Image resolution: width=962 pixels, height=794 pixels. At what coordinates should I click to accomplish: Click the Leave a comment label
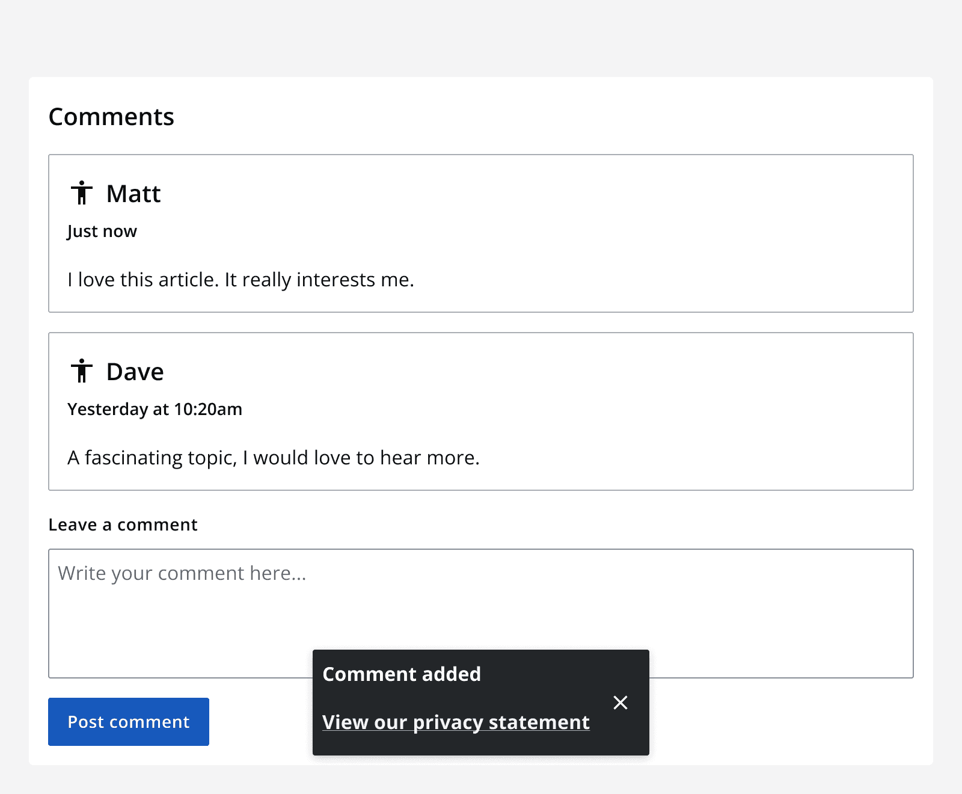tap(123, 524)
